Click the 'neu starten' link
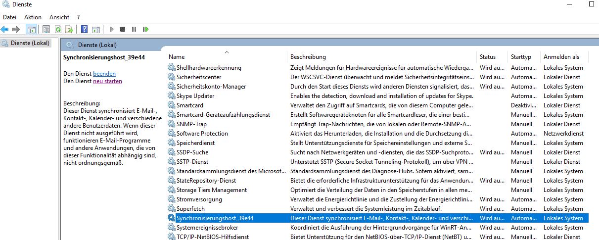 coord(107,81)
